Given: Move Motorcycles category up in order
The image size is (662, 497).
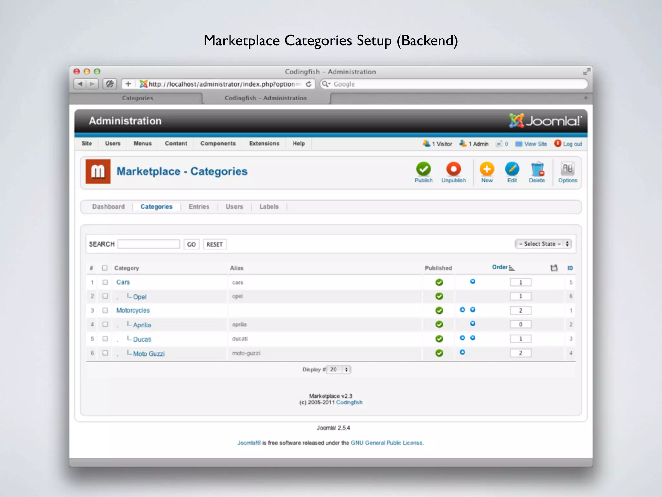Looking at the screenshot, I should click(462, 310).
